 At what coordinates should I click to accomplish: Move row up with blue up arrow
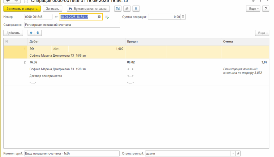(x=31, y=33)
